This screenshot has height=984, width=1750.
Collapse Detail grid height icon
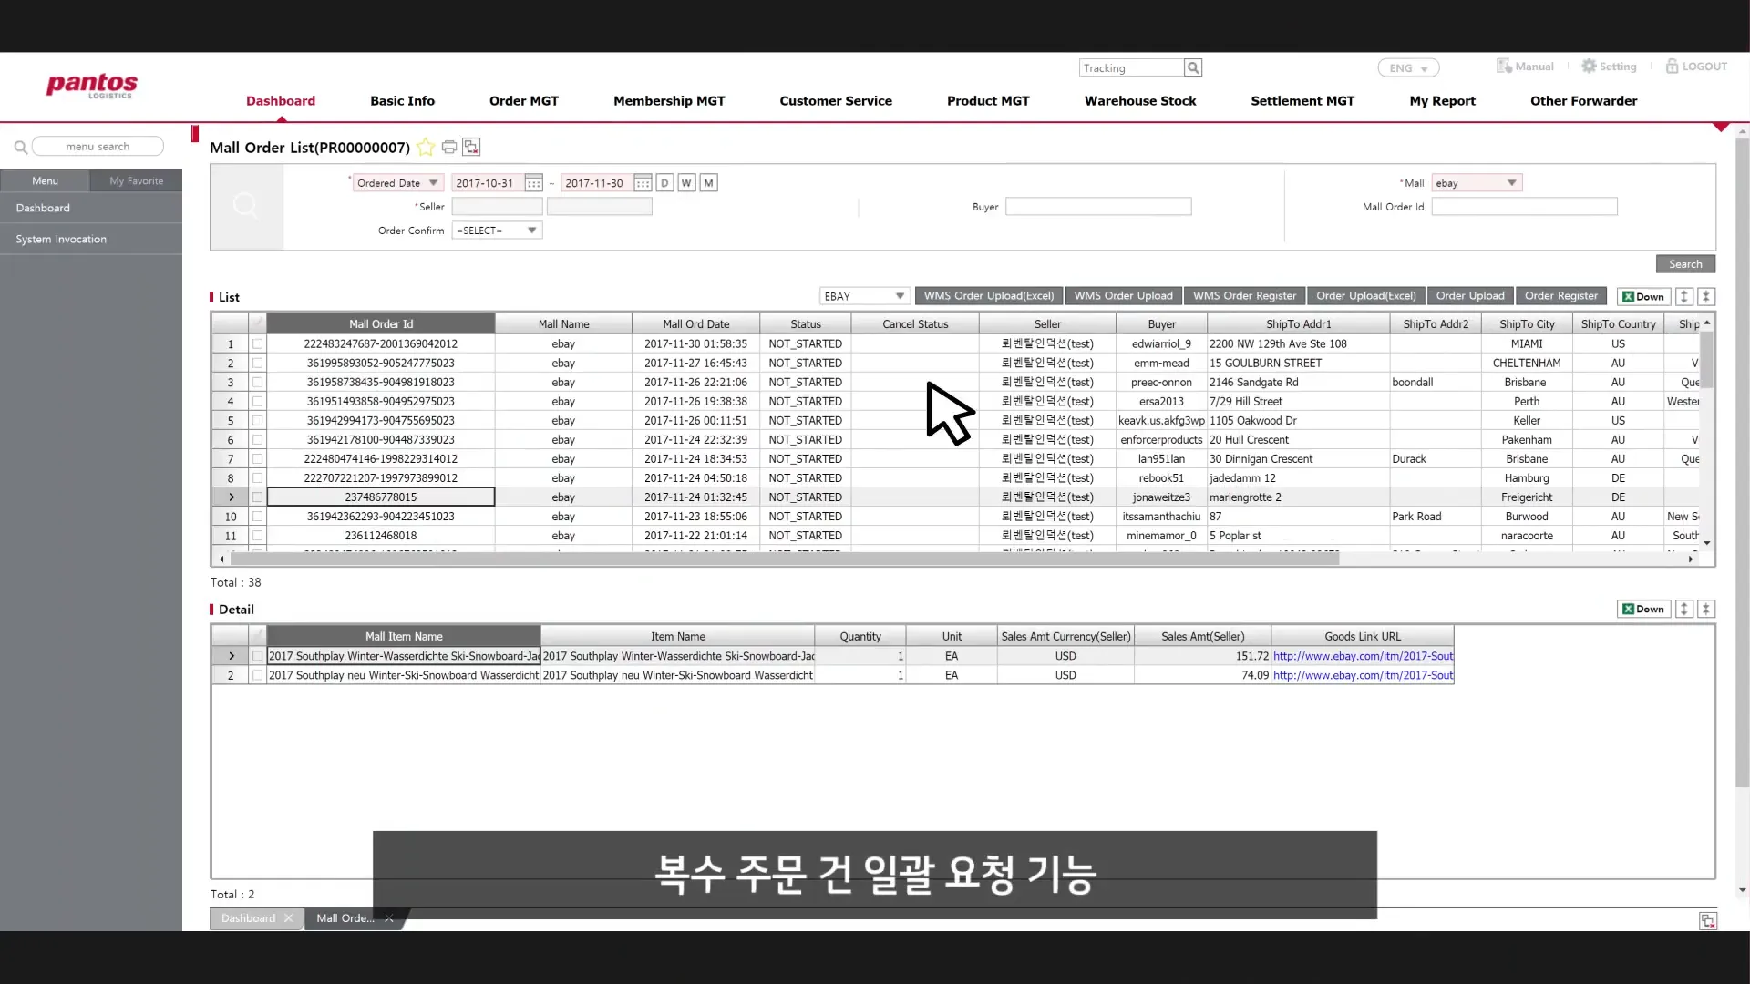click(x=1706, y=610)
